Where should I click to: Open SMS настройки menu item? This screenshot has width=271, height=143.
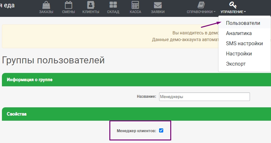coord(244,44)
